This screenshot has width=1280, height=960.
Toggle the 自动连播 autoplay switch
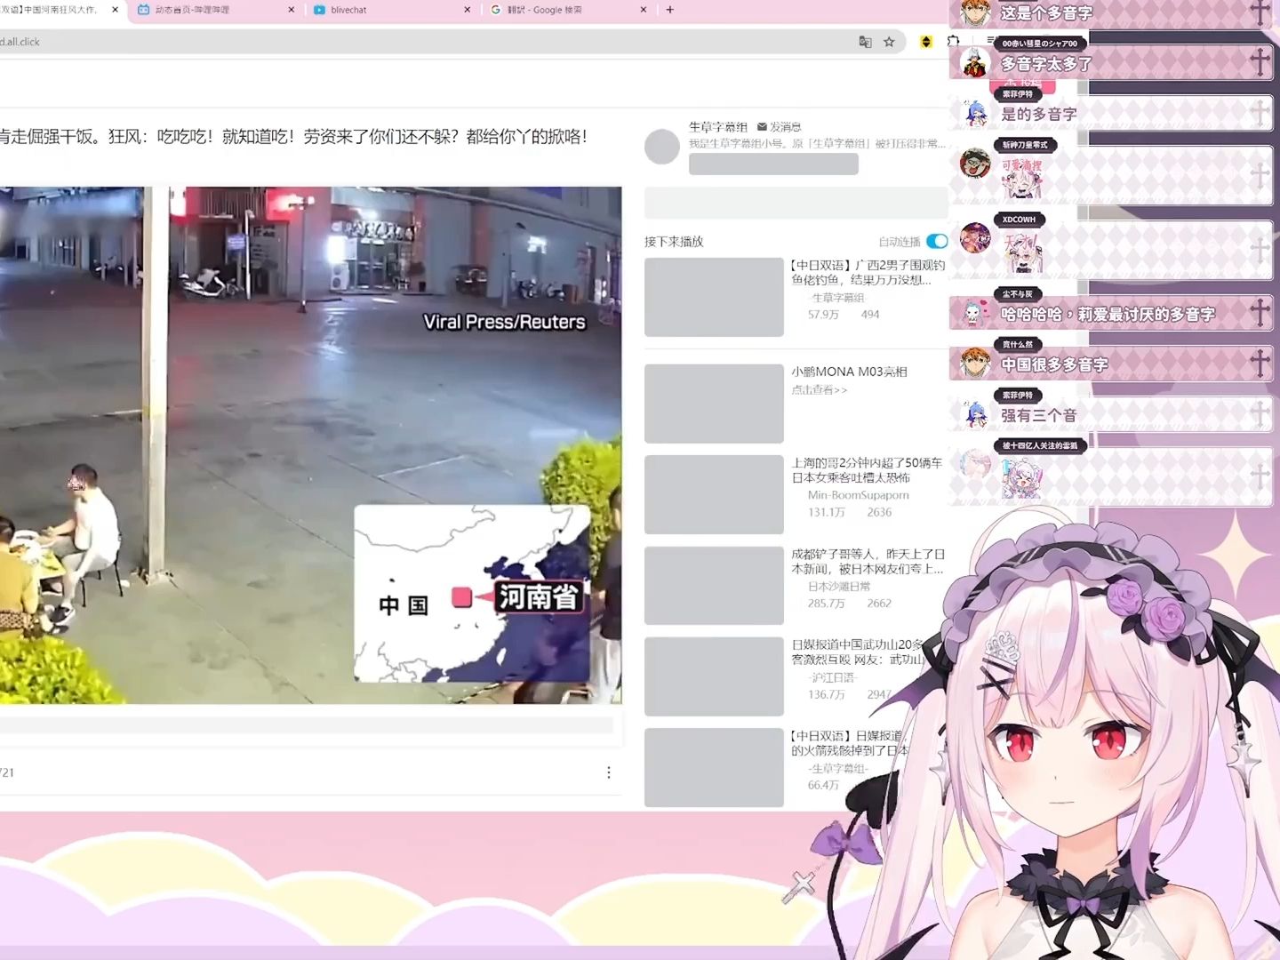937,242
